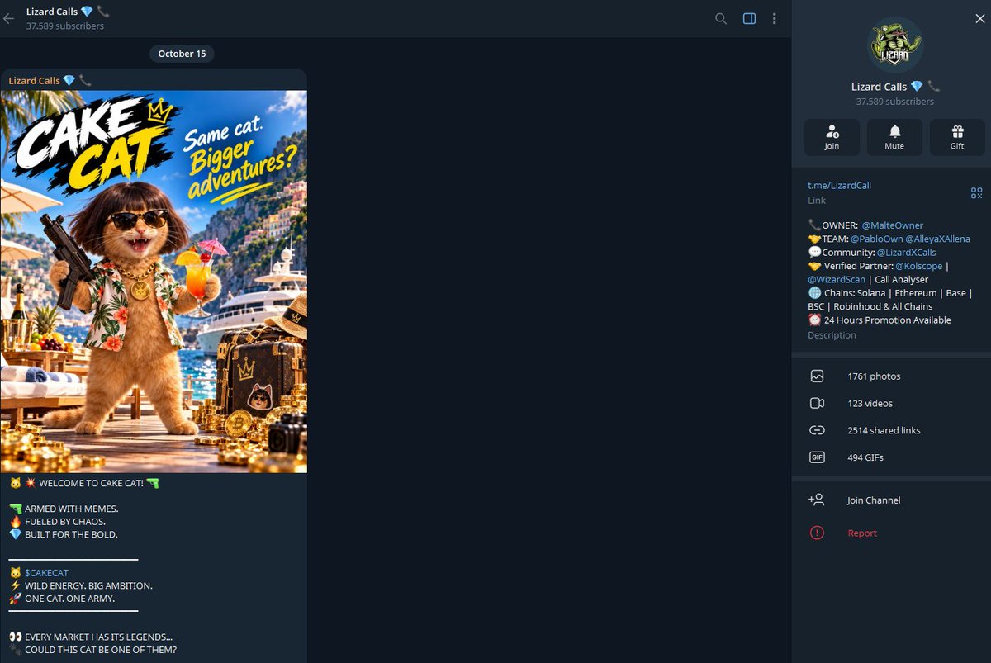Click the video camera icon
This screenshot has height=663, width=991.
(x=817, y=404)
